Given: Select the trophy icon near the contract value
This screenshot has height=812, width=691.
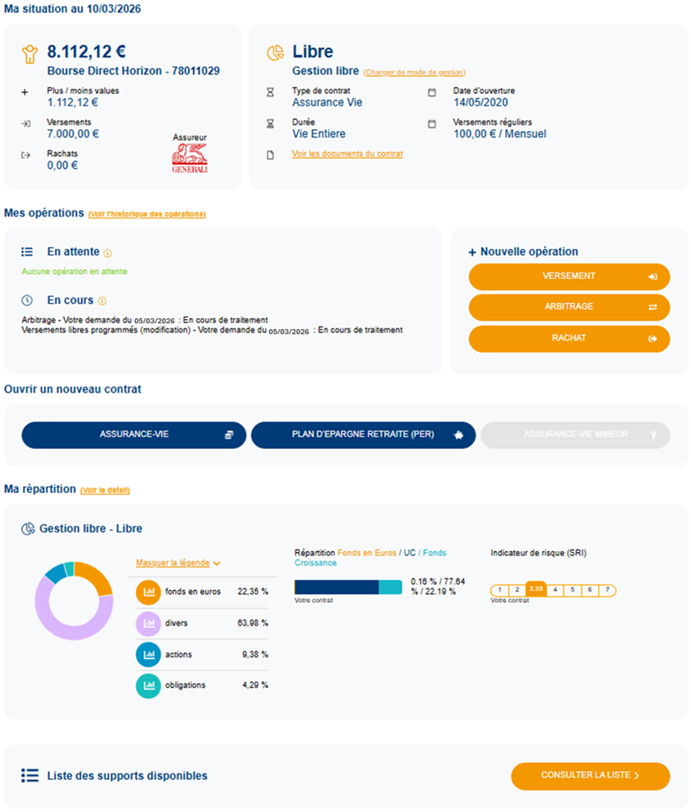Looking at the screenshot, I should tap(28, 52).
